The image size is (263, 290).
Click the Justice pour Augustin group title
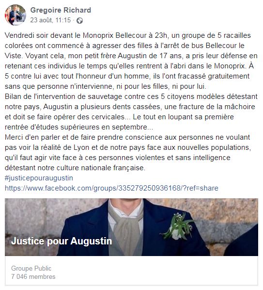(62, 241)
